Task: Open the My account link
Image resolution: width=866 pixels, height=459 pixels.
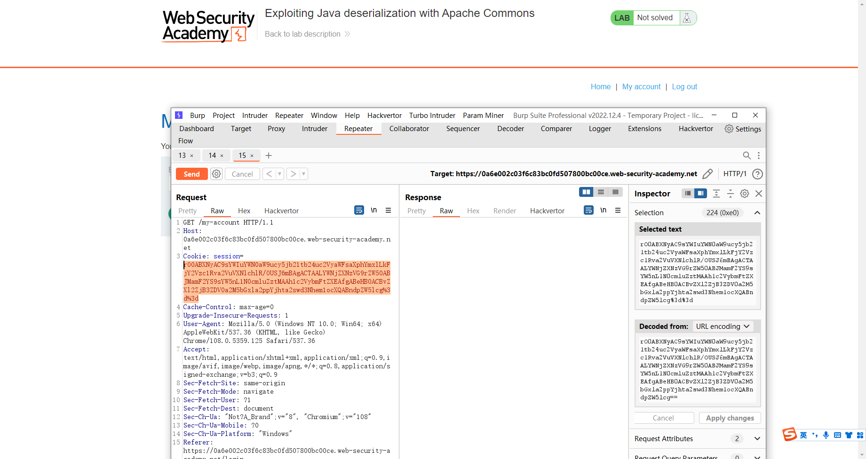Action: point(641,86)
